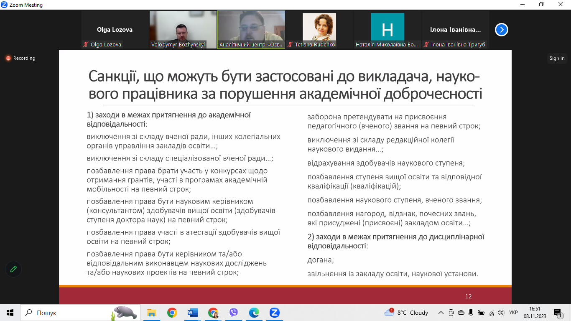Screen dimensions: 571x321
Task: Click 'відрахування здобувачів наукового ступеня;' line
Action: pyautogui.click(x=386, y=163)
